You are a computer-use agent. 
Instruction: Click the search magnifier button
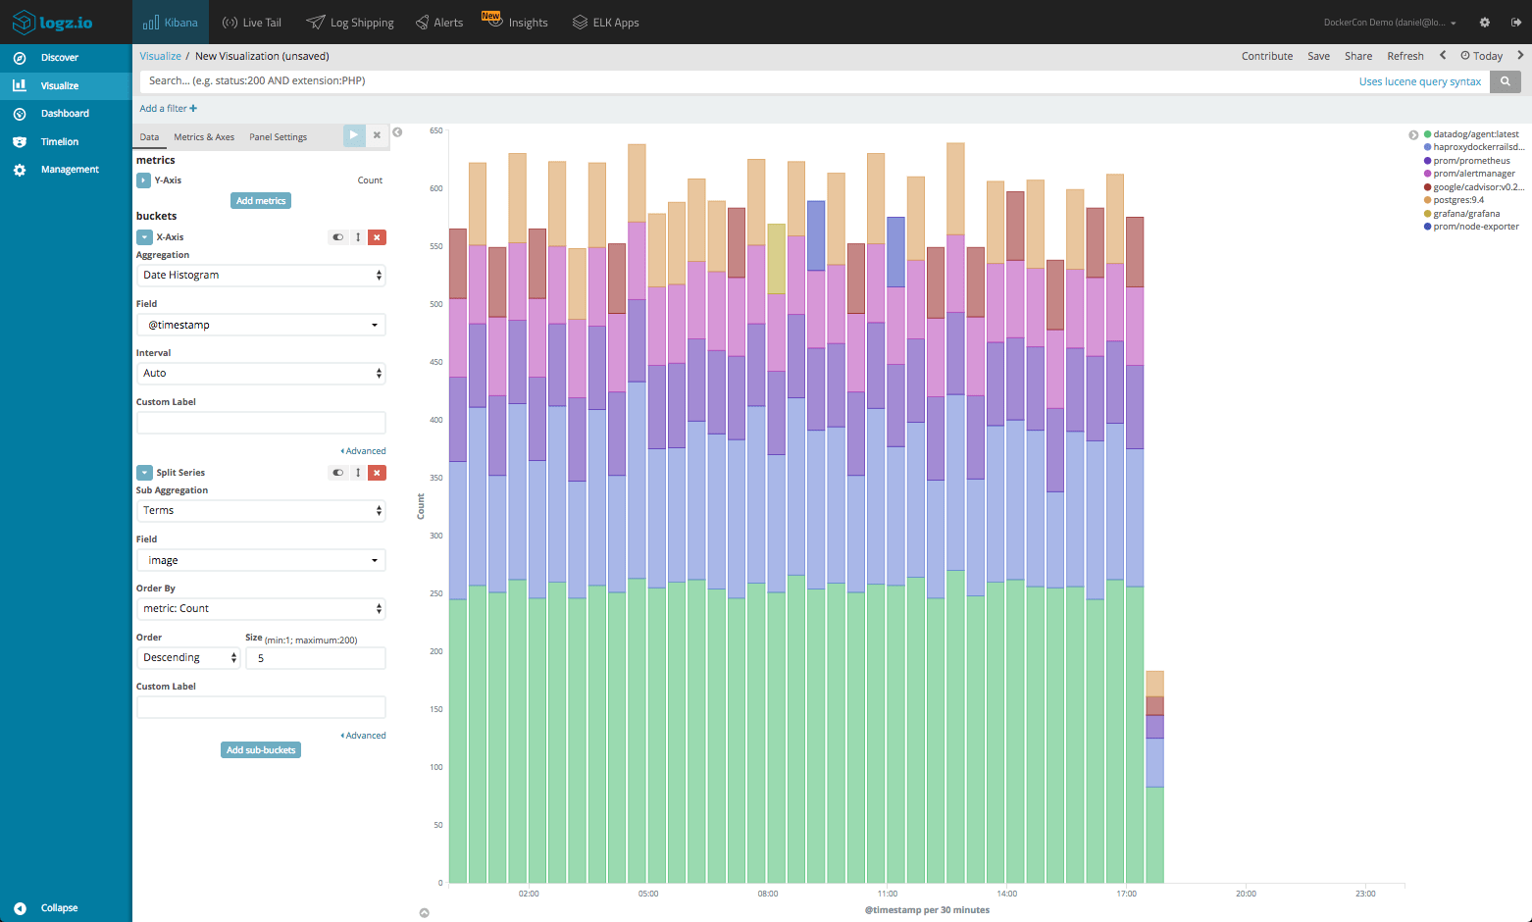pos(1505,81)
